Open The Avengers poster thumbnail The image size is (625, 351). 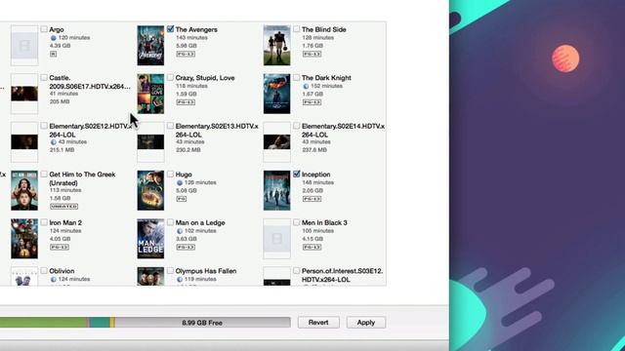coord(150,46)
